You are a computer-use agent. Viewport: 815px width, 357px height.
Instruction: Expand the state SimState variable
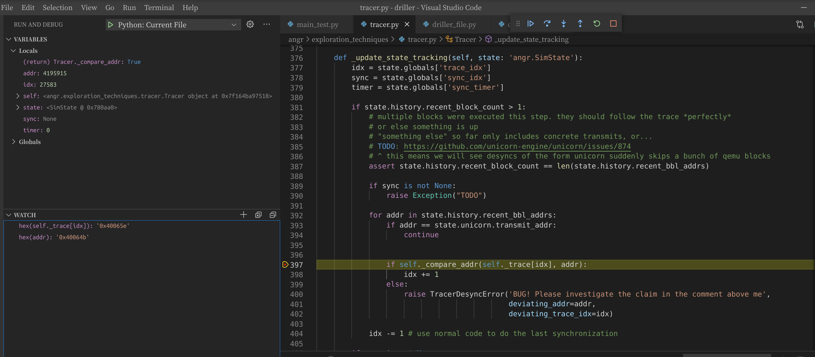point(18,107)
